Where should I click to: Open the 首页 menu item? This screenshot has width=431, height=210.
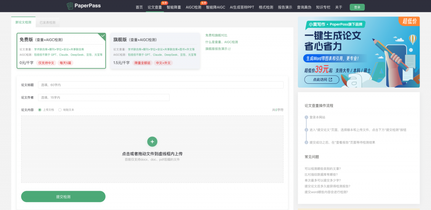click(x=139, y=7)
